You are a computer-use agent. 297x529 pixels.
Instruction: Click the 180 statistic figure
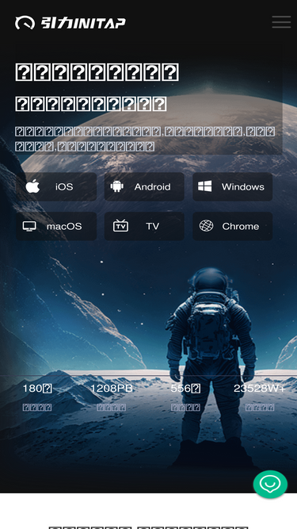[x=37, y=389]
